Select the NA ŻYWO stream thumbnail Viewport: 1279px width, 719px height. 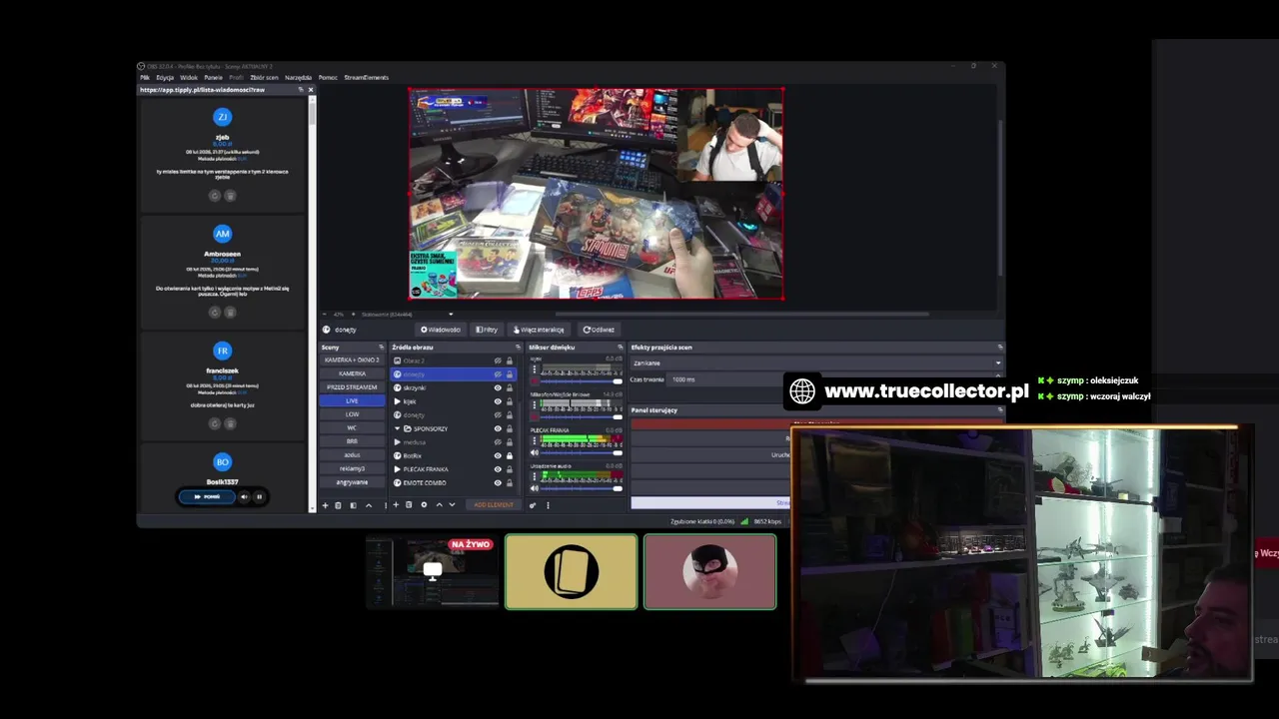click(x=432, y=571)
